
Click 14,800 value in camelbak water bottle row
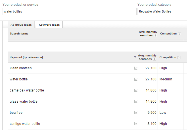pyautogui.click(x=151, y=90)
